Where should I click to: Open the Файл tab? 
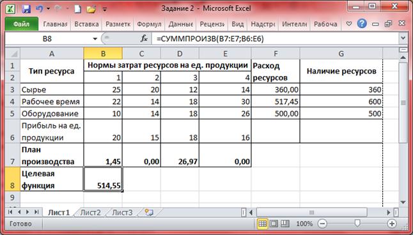coord(22,24)
